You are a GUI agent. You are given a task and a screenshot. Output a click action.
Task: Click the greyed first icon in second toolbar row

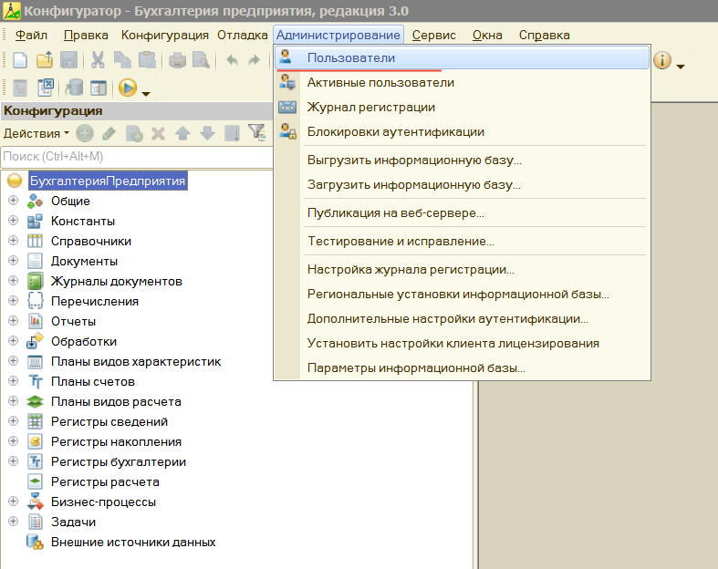(x=20, y=88)
